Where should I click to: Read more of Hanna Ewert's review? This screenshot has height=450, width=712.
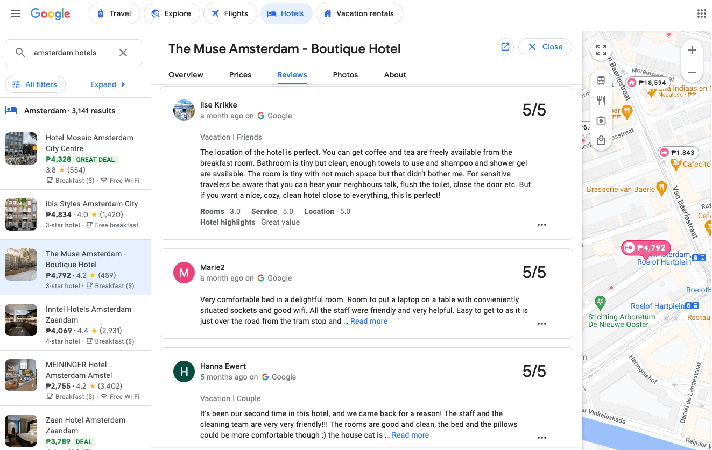[410, 434]
